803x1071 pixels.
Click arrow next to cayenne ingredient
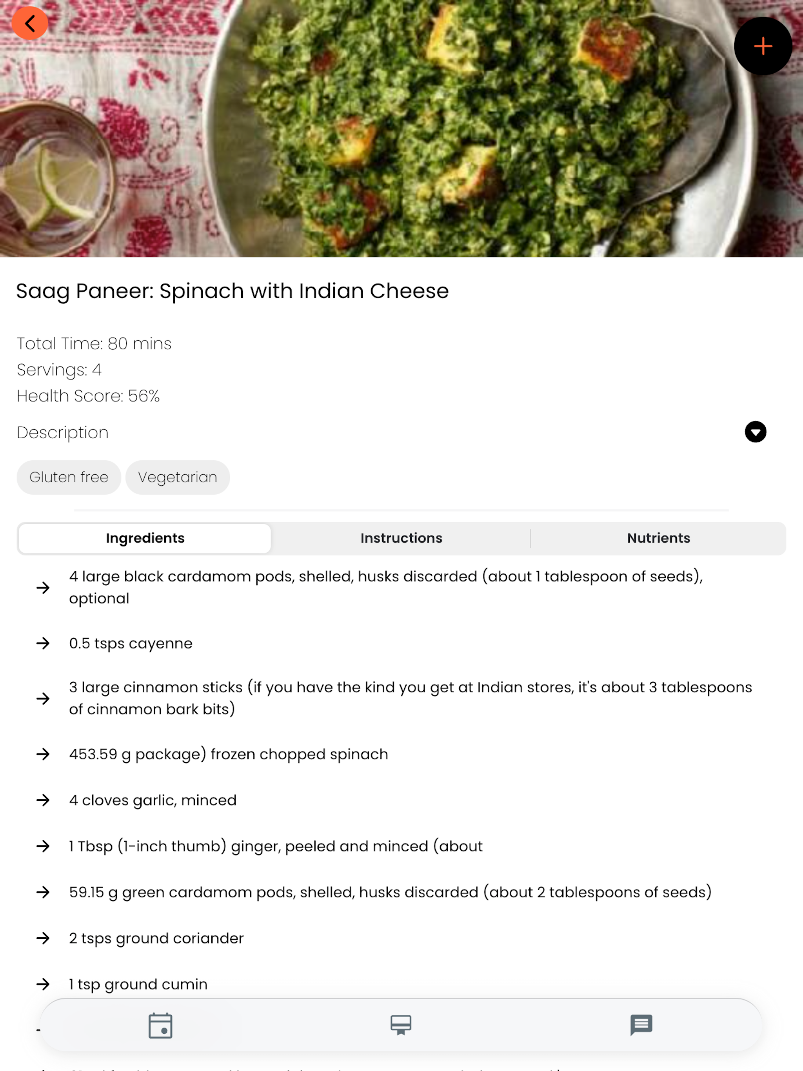tap(43, 643)
